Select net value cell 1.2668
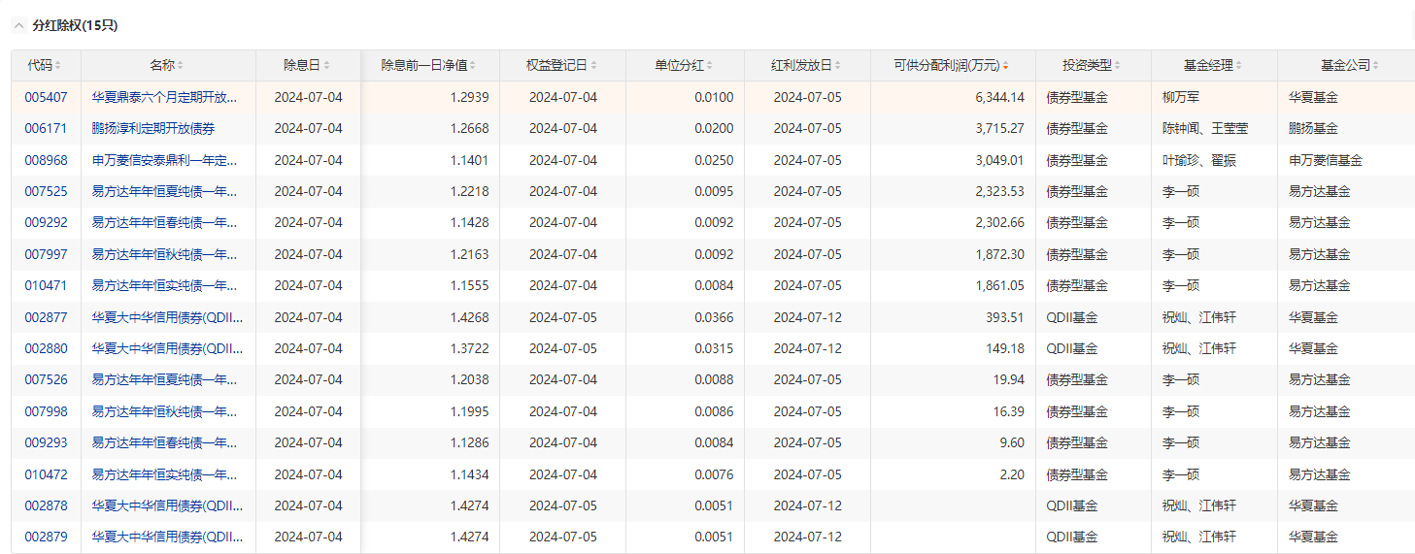The width and height of the screenshot is (1415, 554). tap(469, 128)
